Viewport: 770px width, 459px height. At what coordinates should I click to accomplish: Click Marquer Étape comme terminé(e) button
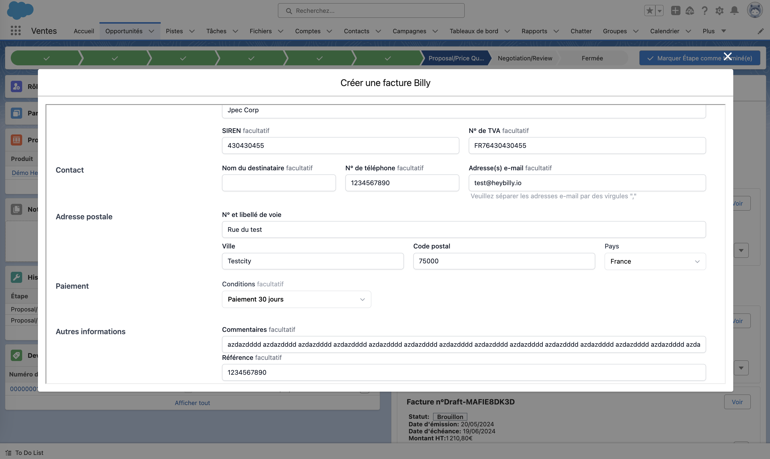(699, 58)
